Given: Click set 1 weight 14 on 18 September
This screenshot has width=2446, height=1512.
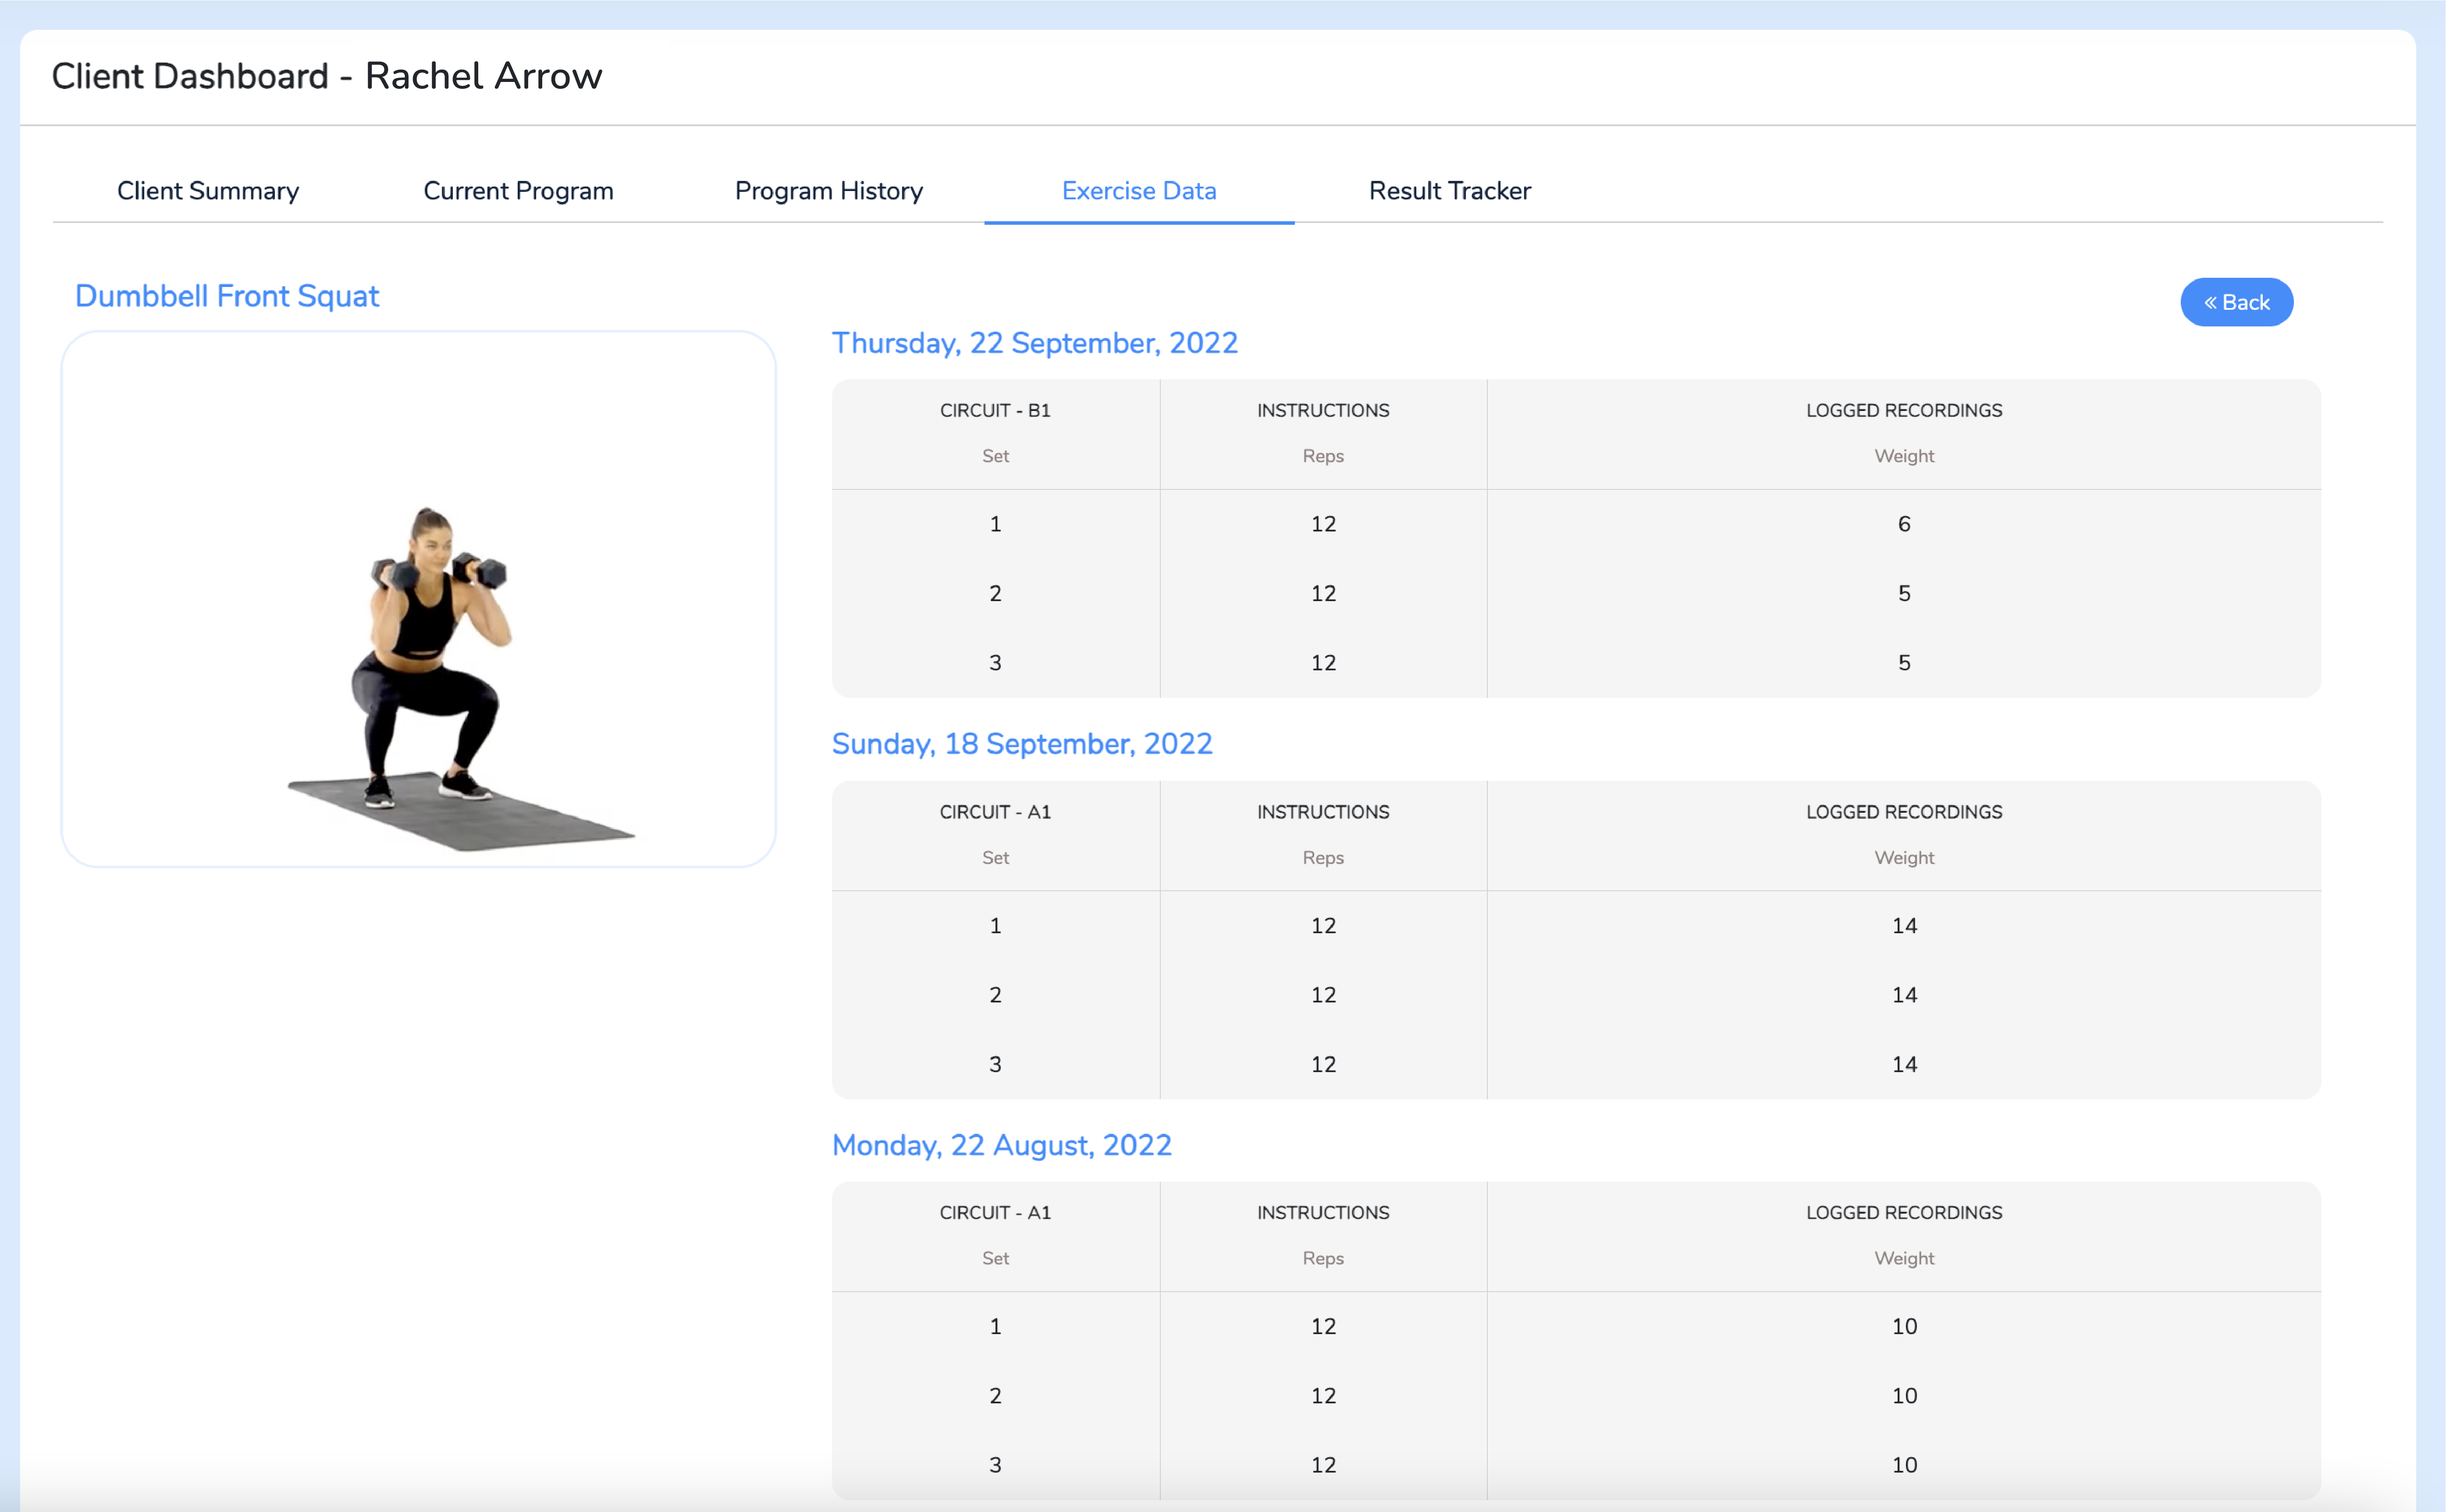Looking at the screenshot, I should (x=1904, y=926).
